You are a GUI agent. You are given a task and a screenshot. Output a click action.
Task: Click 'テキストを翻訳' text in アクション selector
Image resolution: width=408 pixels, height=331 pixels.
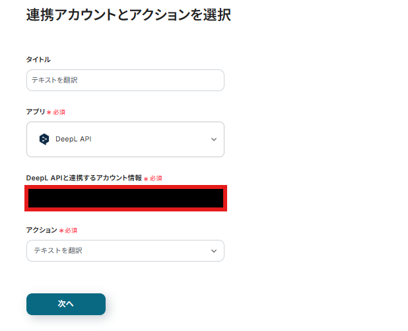58,251
